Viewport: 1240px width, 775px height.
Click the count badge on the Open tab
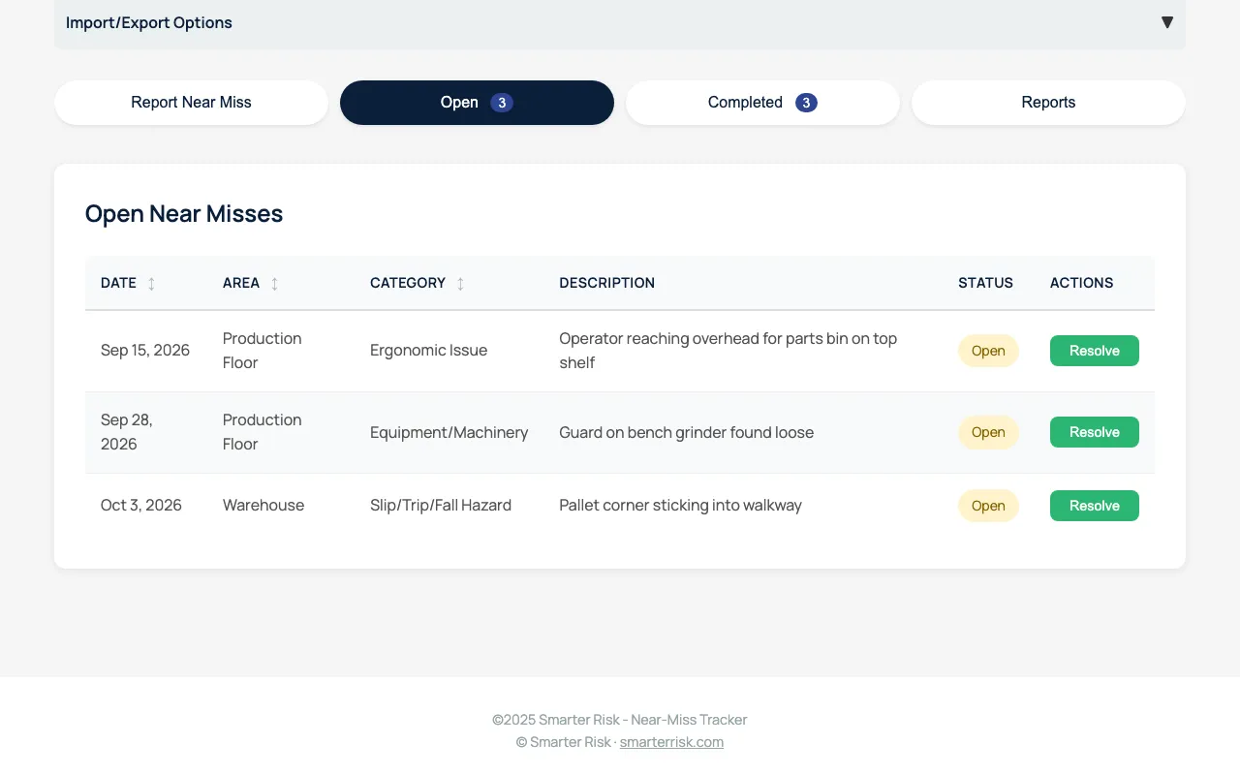pos(501,103)
